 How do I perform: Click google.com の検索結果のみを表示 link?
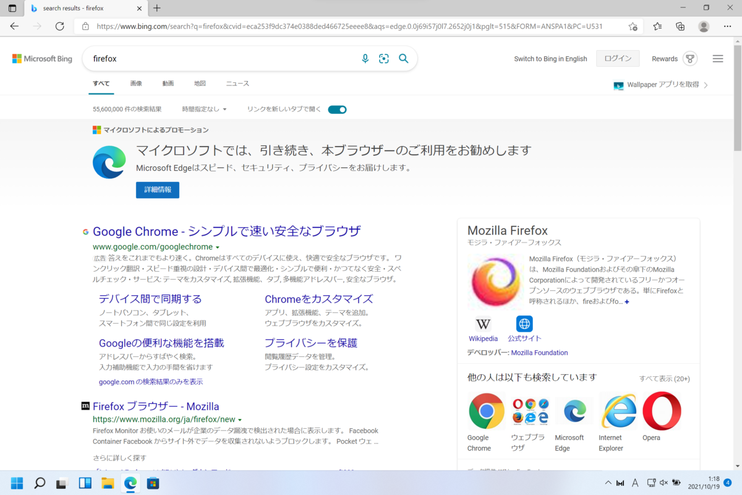point(151,382)
